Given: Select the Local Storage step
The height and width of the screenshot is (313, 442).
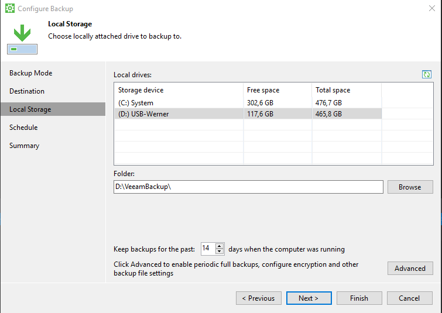Looking at the screenshot, I should click(x=30, y=109).
